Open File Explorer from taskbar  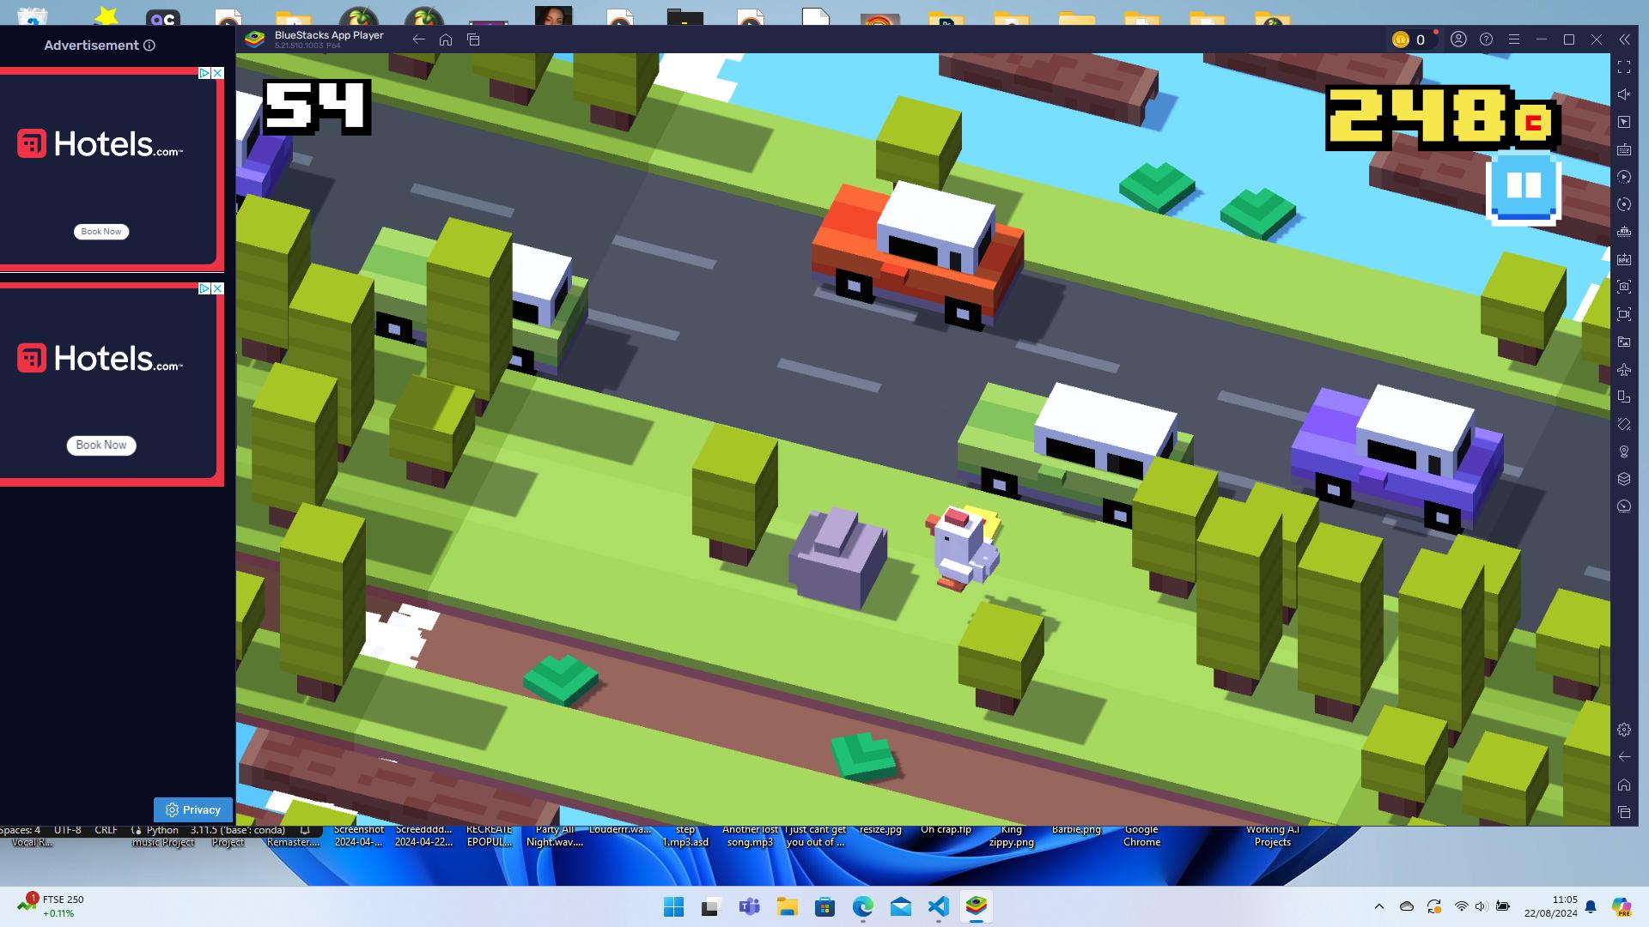tap(788, 906)
